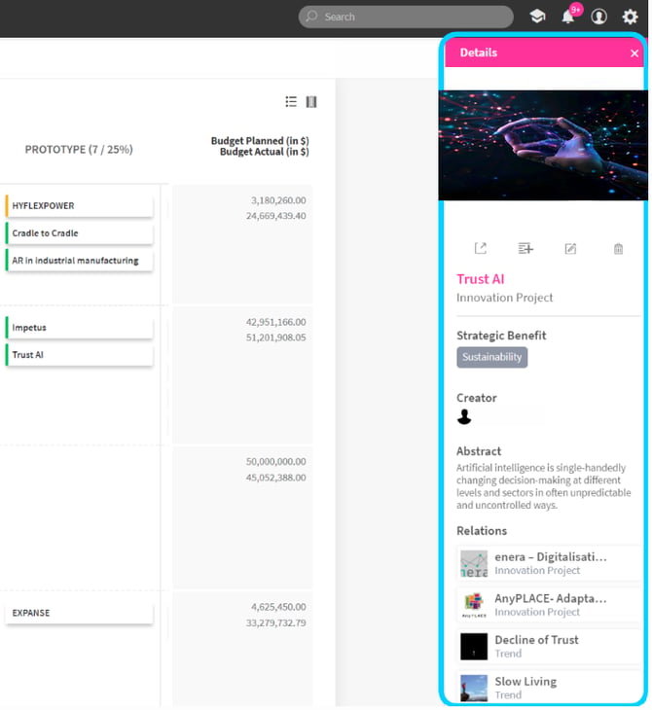The height and width of the screenshot is (710, 652).
Task: Open the Trust AI title link
Action: coord(481,279)
